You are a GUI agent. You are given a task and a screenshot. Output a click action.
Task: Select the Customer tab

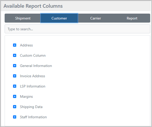[x=59, y=18]
